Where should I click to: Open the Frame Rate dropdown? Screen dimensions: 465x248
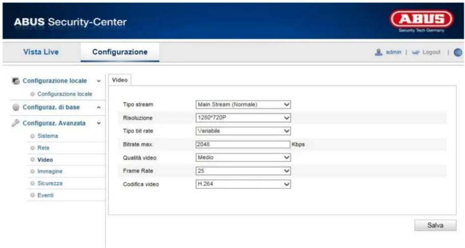point(243,171)
